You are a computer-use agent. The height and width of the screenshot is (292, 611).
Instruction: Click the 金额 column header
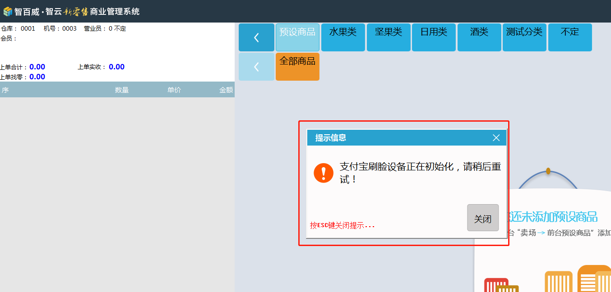(226, 90)
